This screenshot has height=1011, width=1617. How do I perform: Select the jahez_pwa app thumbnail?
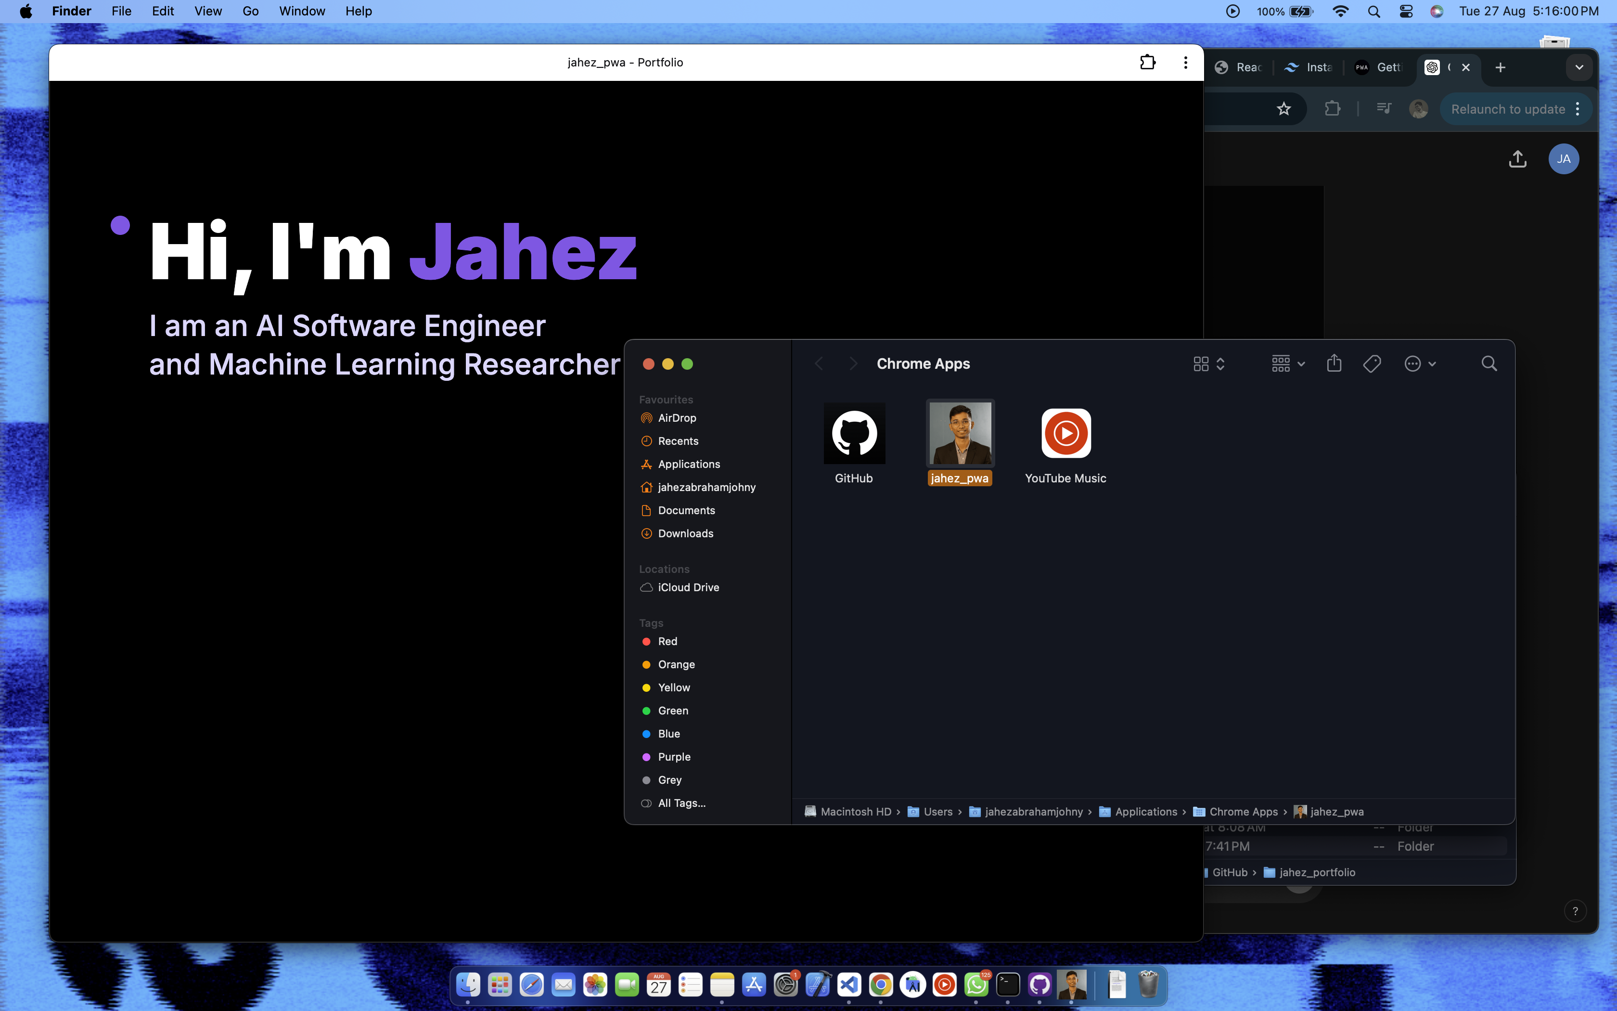tap(960, 433)
